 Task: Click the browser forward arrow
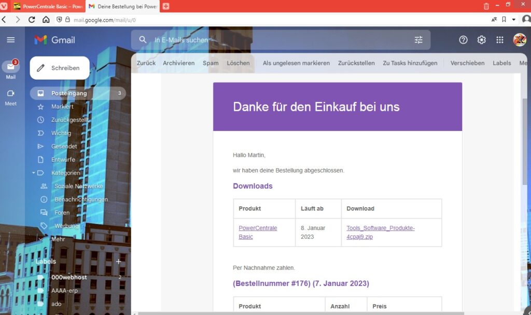pos(18,20)
